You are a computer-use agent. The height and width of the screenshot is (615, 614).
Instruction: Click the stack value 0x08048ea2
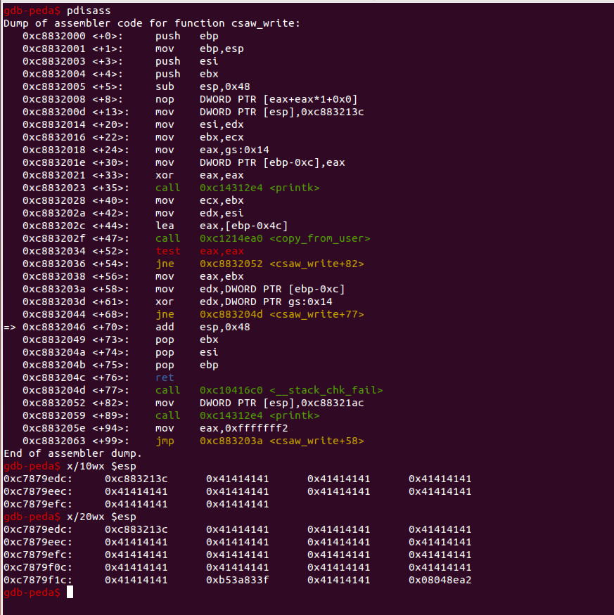440,580
